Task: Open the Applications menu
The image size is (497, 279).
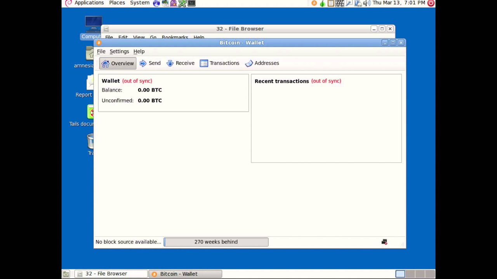Action: [x=89, y=3]
